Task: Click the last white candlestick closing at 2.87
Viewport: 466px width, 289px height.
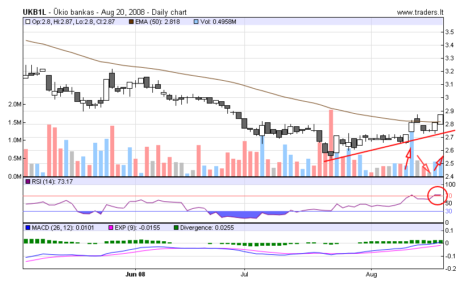Action: click(x=440, y=119)
